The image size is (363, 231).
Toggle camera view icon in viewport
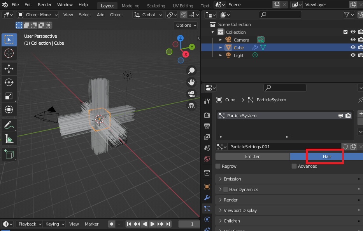191,94
